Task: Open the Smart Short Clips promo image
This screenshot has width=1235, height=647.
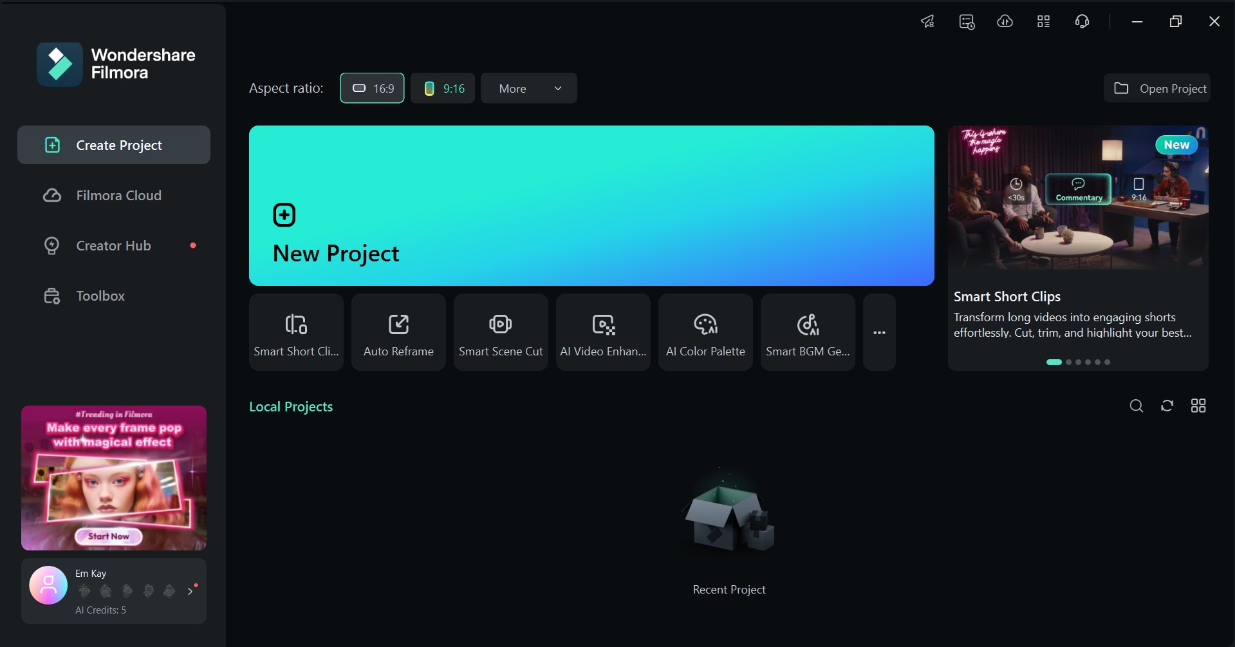Action: point(1078,198)
